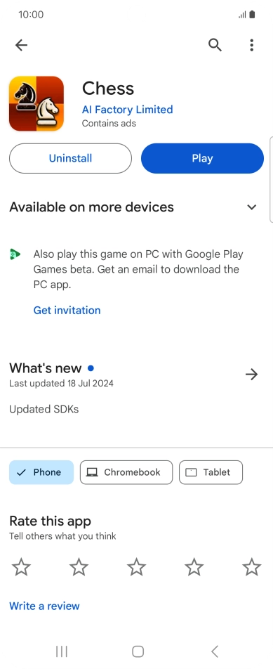Screen dimensions: 273x669
Task: Tap the Google Play Games icon
Action: [x=15, y=254]
